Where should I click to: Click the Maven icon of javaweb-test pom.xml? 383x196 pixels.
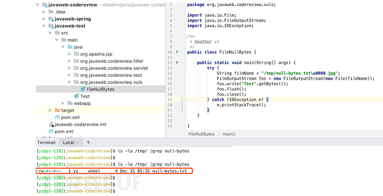pos(57,117)
